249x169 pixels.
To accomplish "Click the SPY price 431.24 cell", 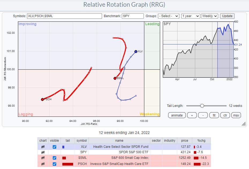I will click(x=185, y=152).
